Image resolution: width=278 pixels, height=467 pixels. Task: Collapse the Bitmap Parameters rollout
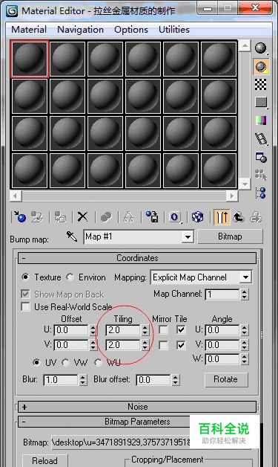[x=137, y=422]
